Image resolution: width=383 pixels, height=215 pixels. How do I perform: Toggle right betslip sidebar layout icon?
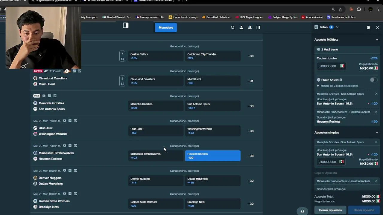click(258, 27)
